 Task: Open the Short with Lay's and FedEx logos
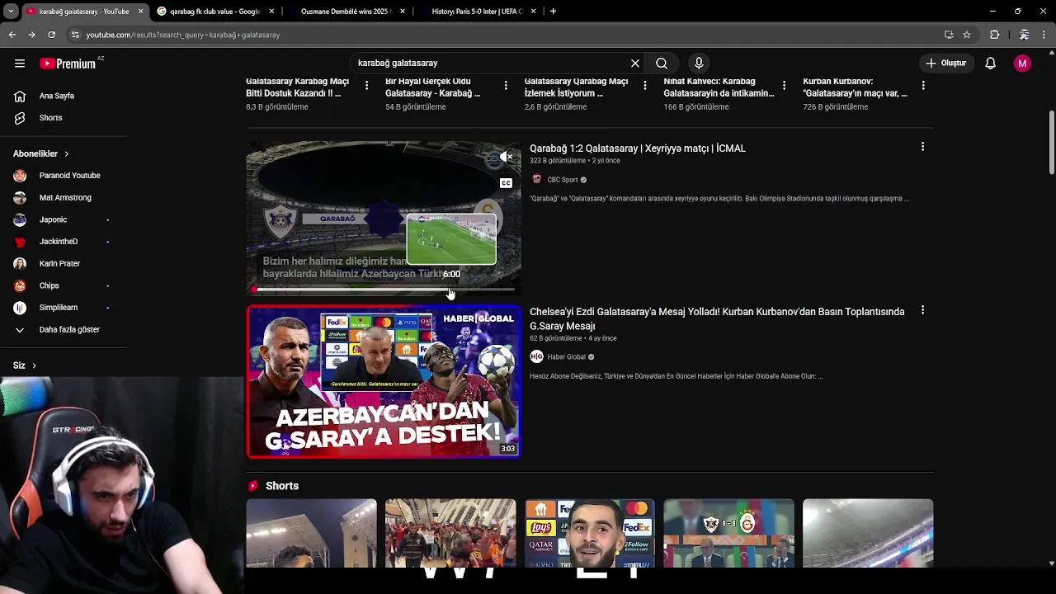tap(590, 533)
